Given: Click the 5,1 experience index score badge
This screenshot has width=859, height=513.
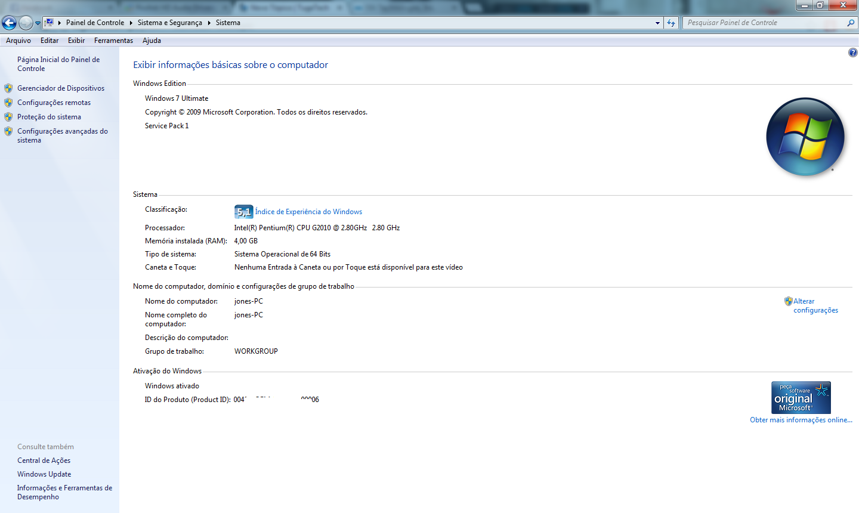Looking at the screenshot, I should pyautogui.click(x=244, y=212).
